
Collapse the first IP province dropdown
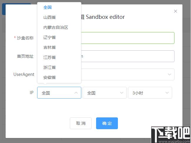click(x=59, y=93)
